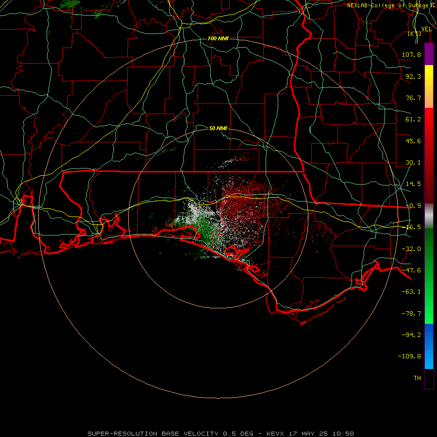This screenshot has width=437, height=437.
Task: Select the 76.7 velocity scale value
Action: [x=413, y=98]
